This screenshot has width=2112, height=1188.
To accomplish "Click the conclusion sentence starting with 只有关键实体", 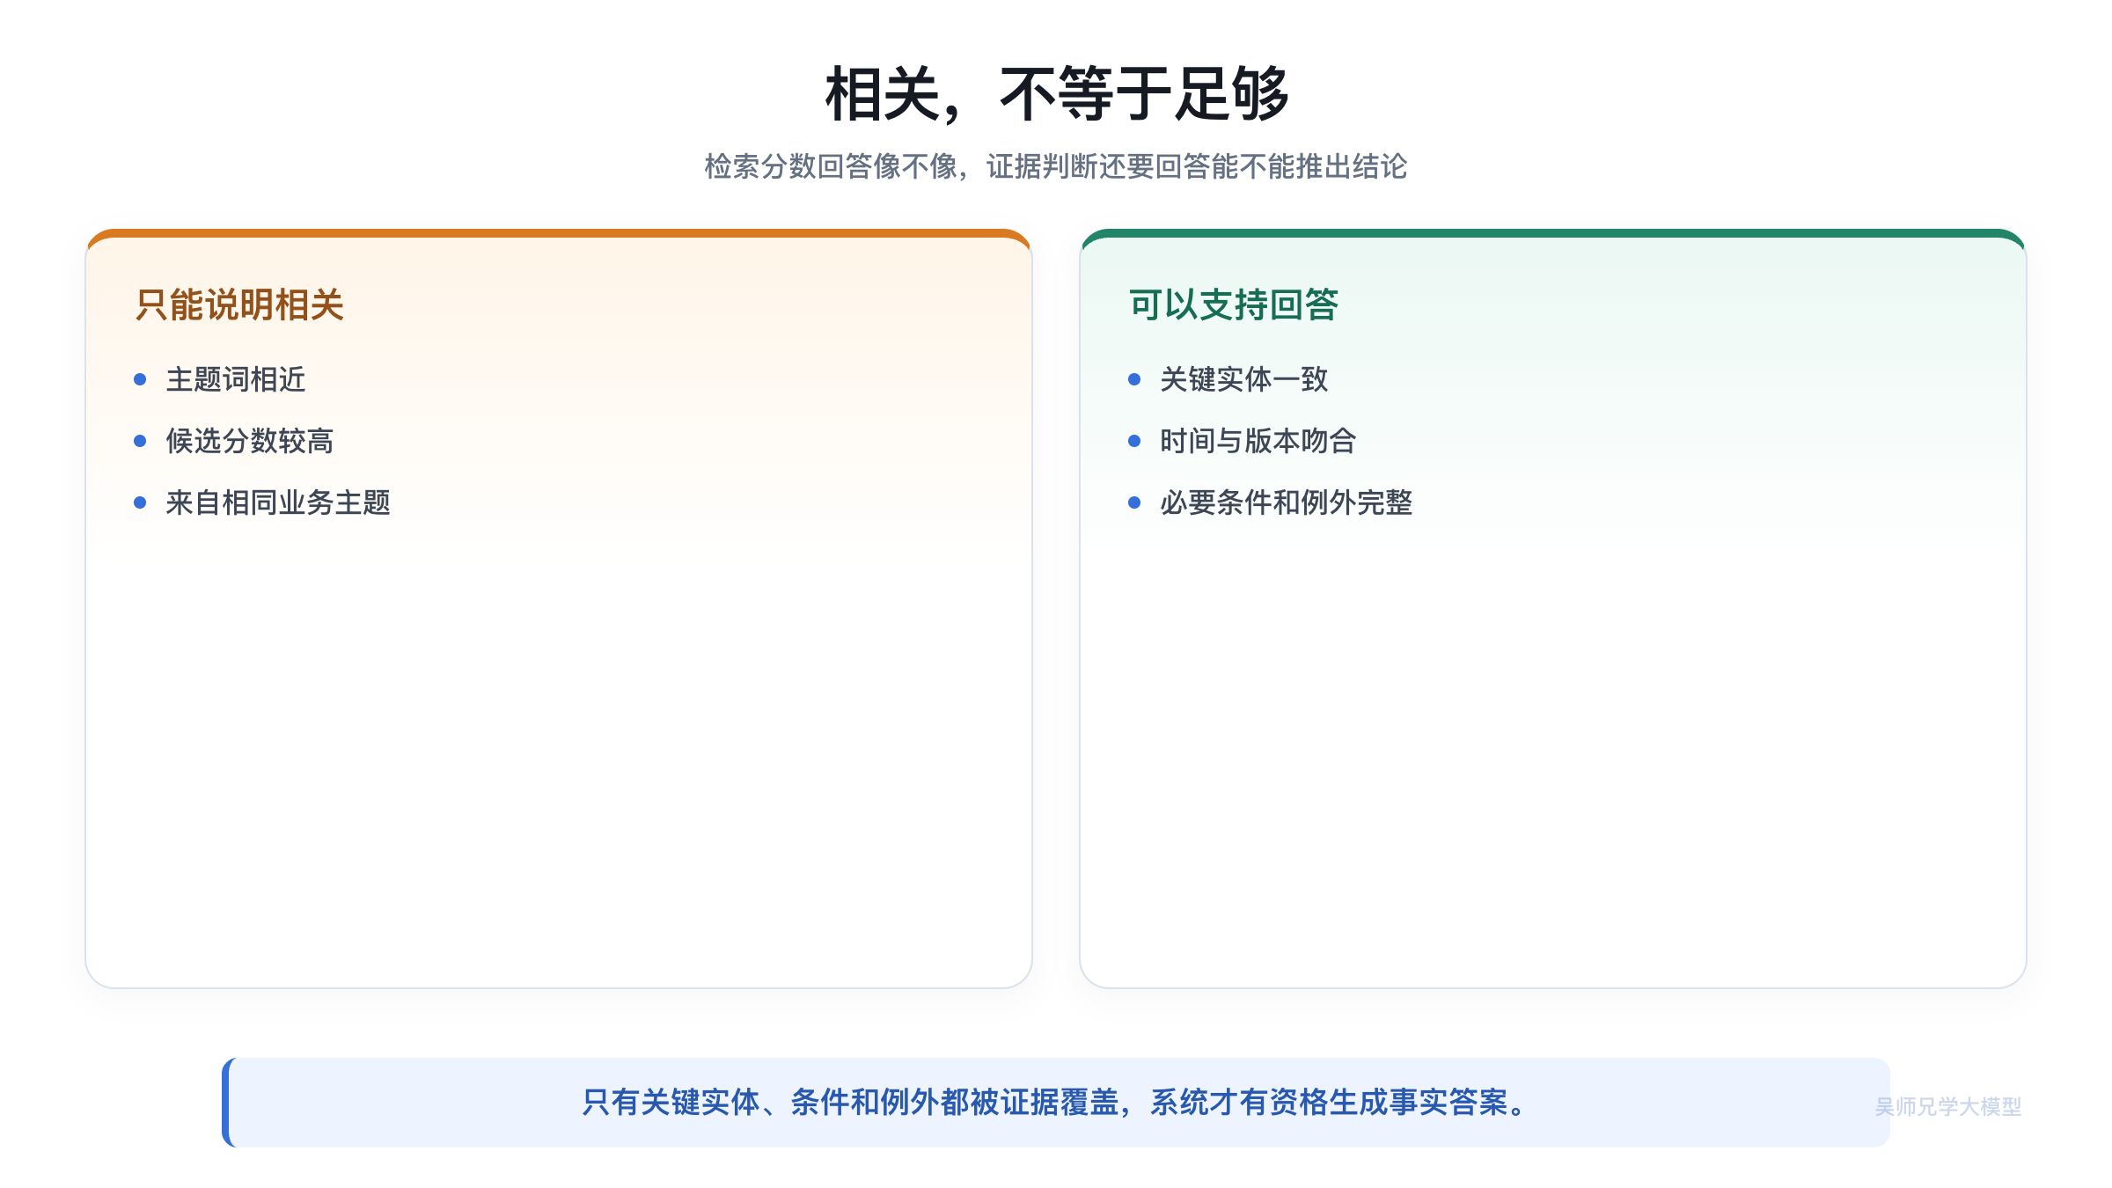I will point(1056,1102).
